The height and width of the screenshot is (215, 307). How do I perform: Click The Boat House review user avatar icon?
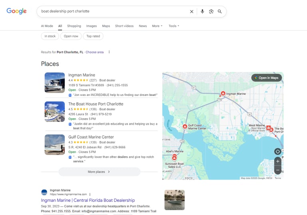(x=70, y=124)
